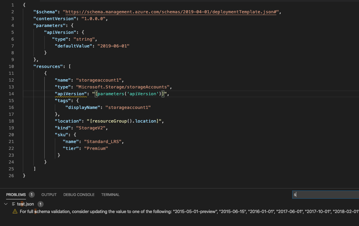The width and height of the screenshot is (359, 226).
Task: Select the PROBLEMS tab
Action: tap(16, 195)
